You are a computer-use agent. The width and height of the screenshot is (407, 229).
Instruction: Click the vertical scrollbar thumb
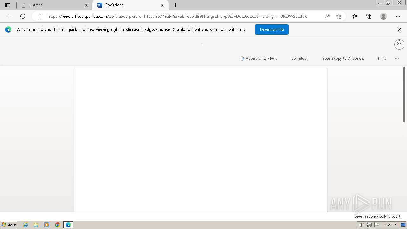tap(404, 94)
